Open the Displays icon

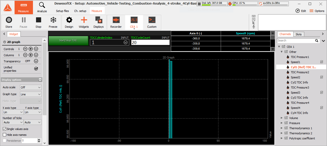click(99, 20)
